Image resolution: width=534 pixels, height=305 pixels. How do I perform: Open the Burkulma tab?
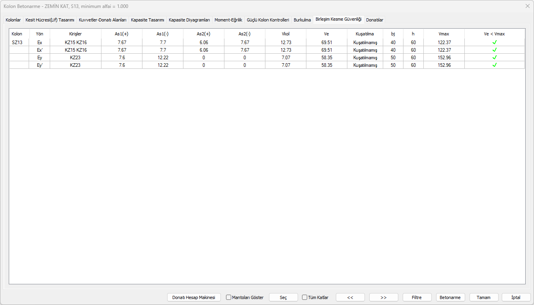(302, 20)
